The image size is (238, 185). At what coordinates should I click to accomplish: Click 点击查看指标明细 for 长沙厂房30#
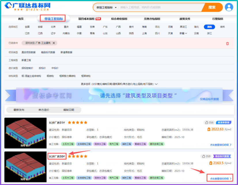221,179
